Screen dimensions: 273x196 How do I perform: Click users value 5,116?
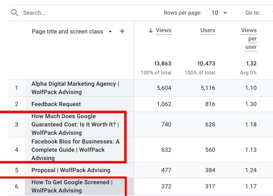coord(208,88)
